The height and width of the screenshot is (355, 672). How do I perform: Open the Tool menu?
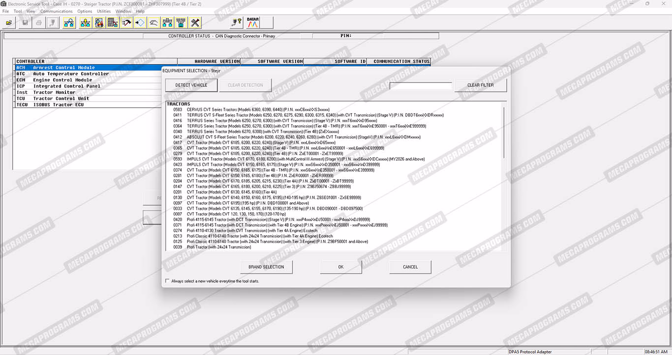click(x=18, y=11)
